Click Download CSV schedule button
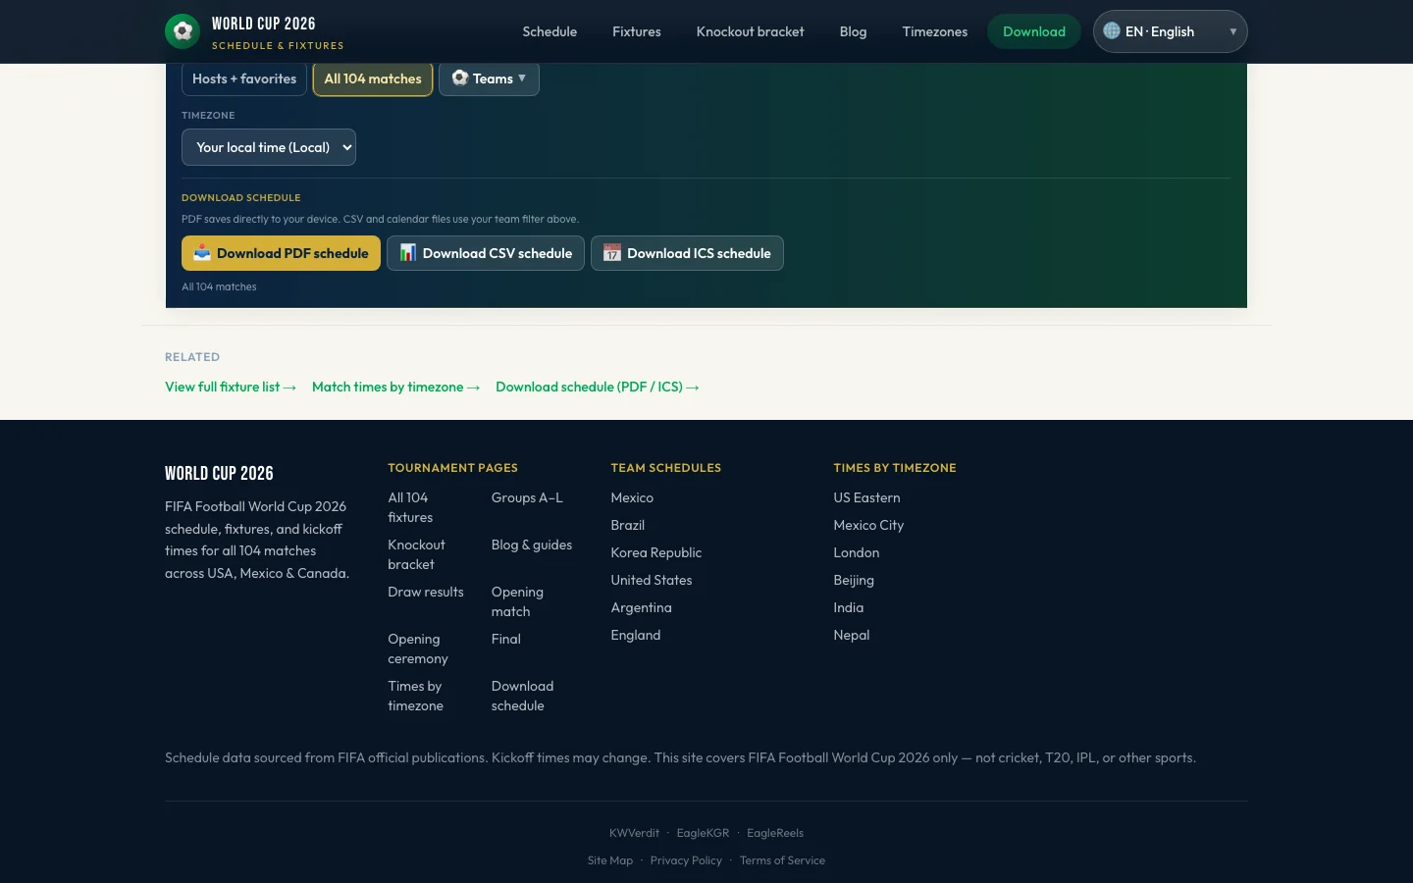 coord(486,253)
